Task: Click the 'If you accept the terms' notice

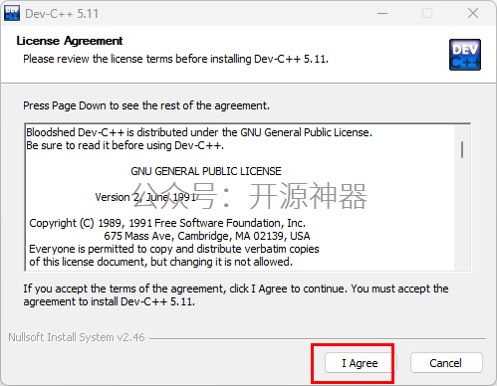Action: (236, 295)
